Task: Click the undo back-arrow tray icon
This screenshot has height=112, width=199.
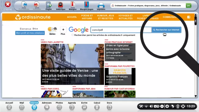Action: (172, 106)
